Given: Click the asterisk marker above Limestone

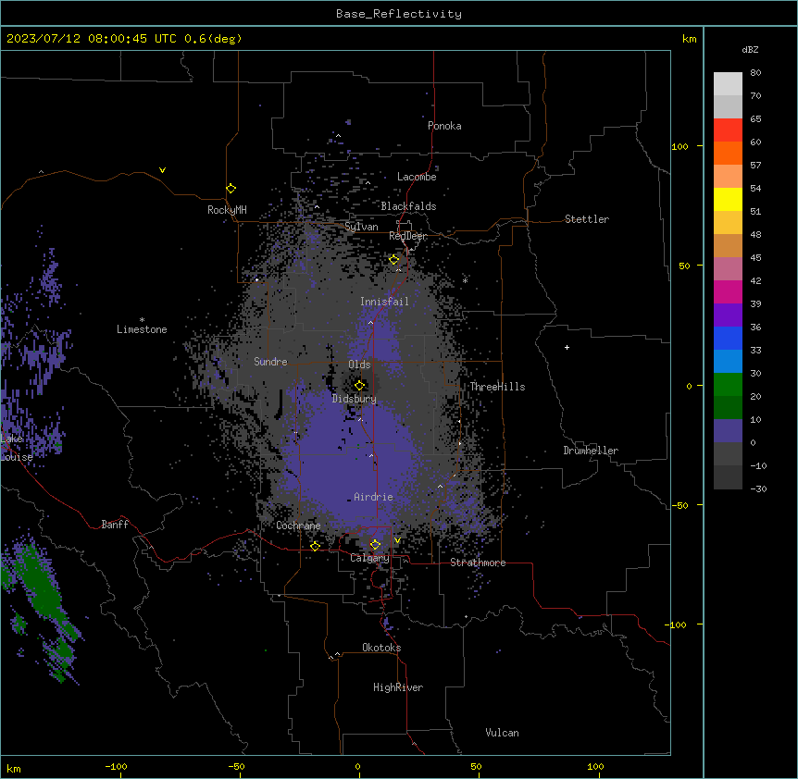Looking at the screenshot, I should click(x=142, y=320).
